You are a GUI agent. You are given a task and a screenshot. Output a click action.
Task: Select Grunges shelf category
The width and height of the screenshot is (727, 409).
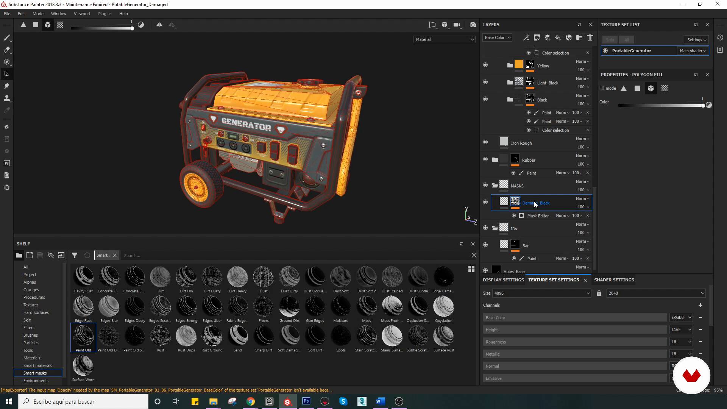coord(31,290)
